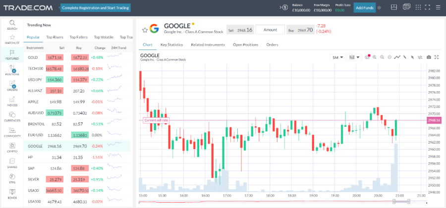Collapse the header via left chevron
This screenshot has height=208, width=446.
point(59,8)
